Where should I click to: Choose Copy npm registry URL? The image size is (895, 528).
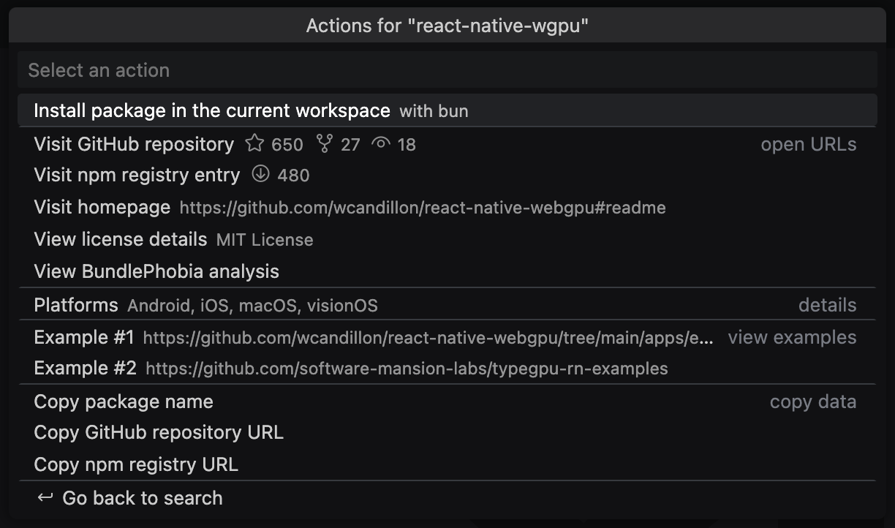click(x=447, y=465)
